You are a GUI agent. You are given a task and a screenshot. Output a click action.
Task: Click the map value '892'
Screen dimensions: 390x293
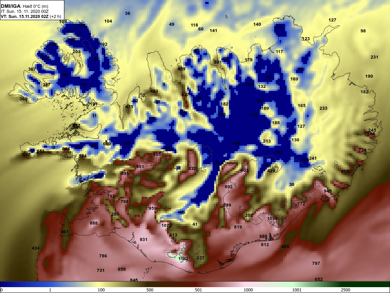click(229, 187)
